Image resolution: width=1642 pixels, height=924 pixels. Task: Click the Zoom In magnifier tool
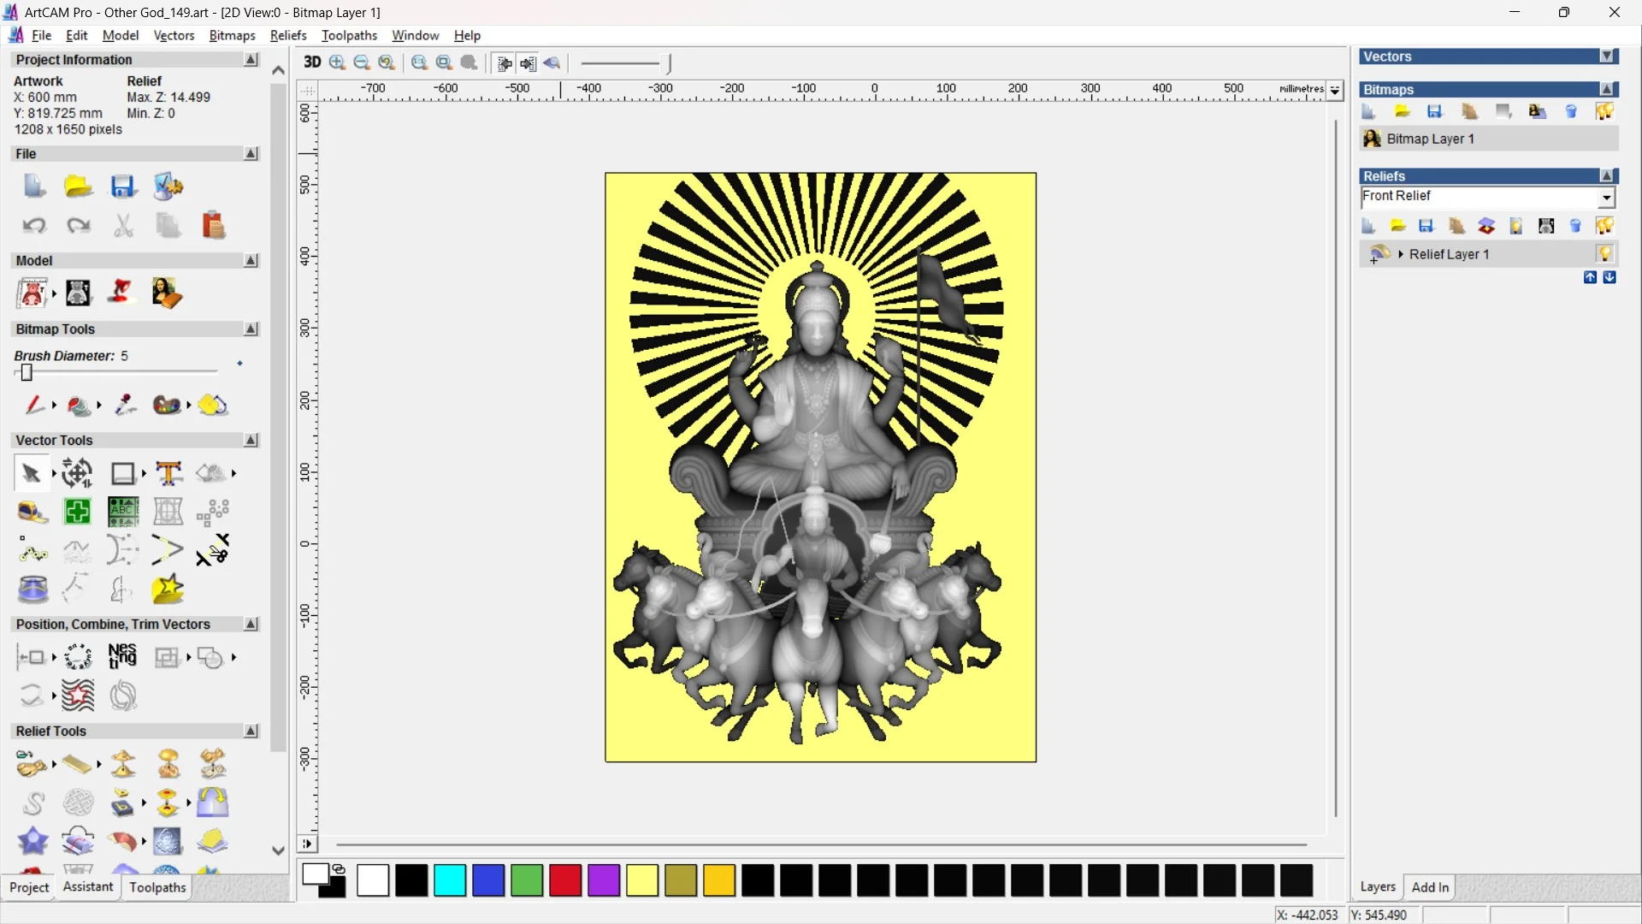[x=336, y=62]
